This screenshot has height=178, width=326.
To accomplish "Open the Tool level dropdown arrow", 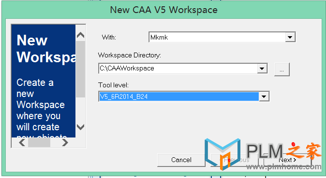I will (264, 96).
